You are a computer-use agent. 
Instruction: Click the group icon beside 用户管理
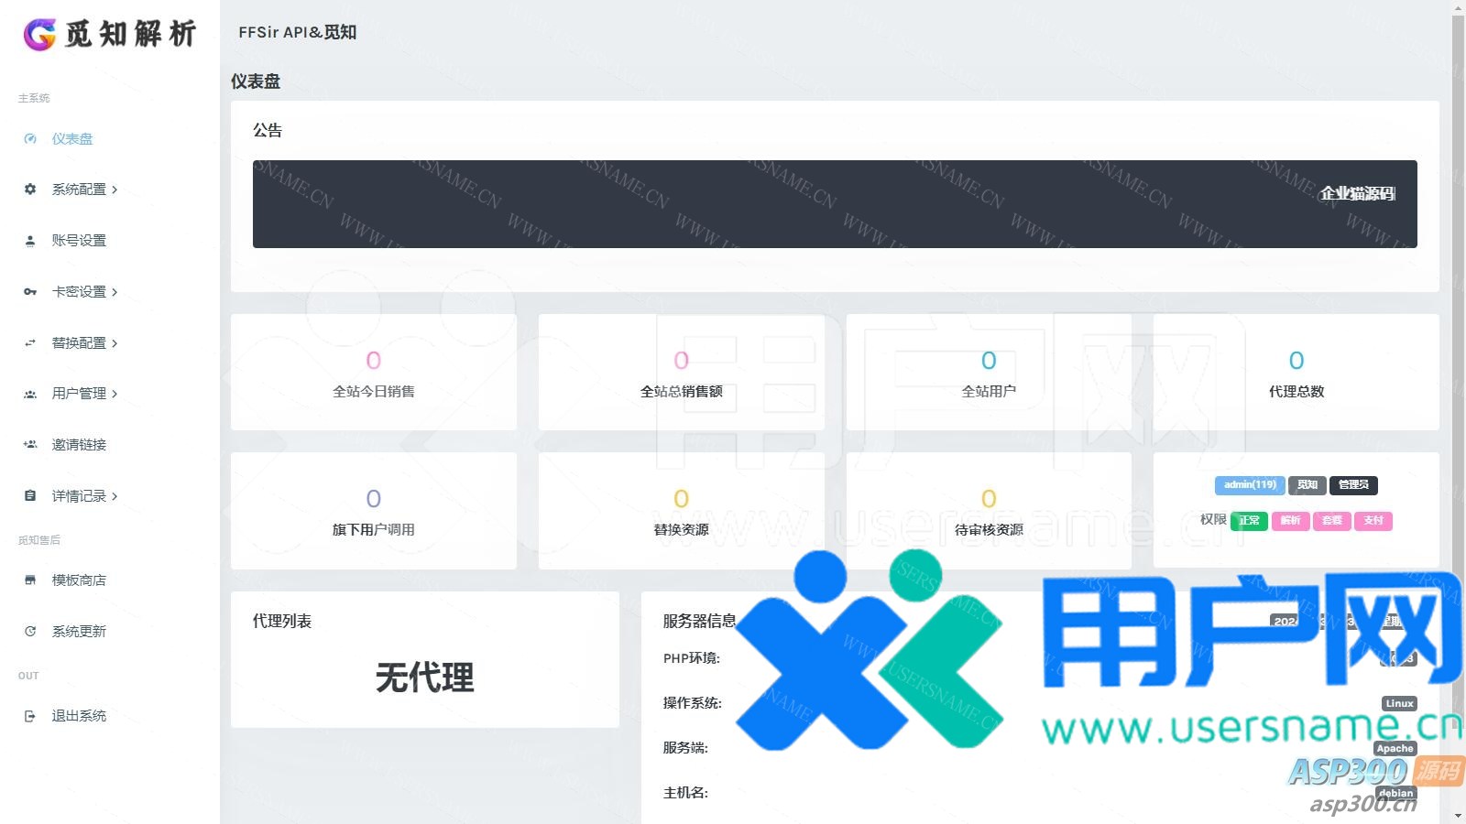(30, 394)
